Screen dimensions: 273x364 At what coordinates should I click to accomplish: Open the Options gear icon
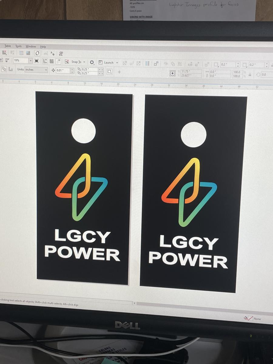pyautogui.click(x=92, y=62)
